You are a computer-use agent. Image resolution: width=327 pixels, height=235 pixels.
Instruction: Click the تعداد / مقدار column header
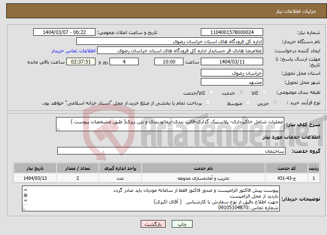78,168
